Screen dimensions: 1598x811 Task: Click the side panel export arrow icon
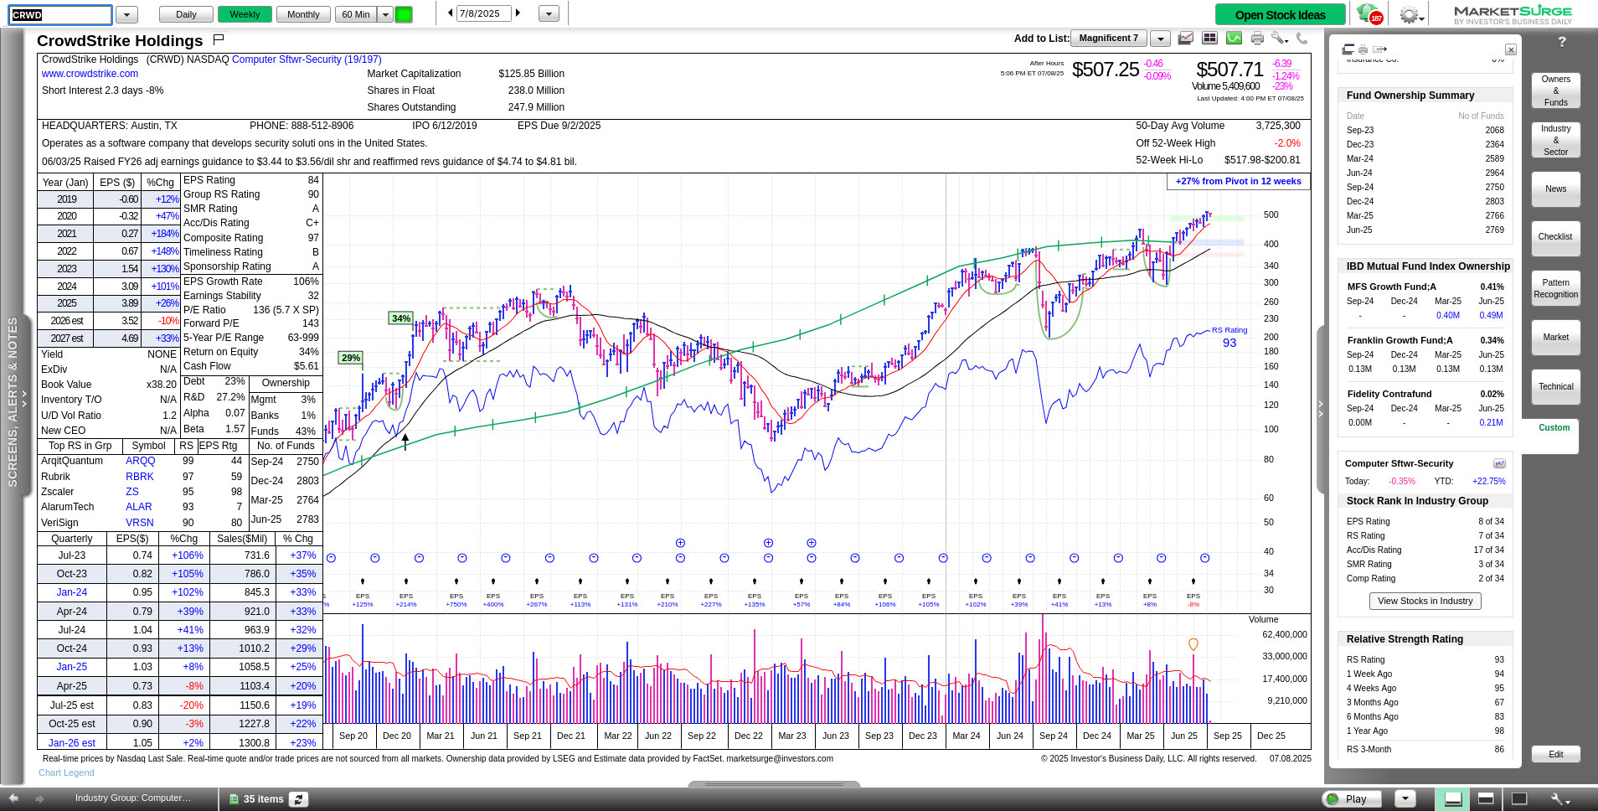click(x=1380, y=49)
